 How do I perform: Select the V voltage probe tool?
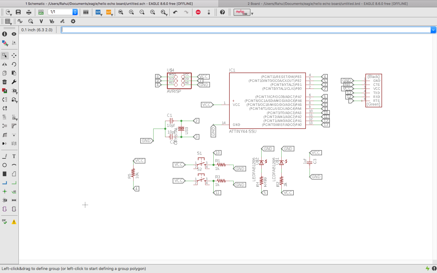41,21
